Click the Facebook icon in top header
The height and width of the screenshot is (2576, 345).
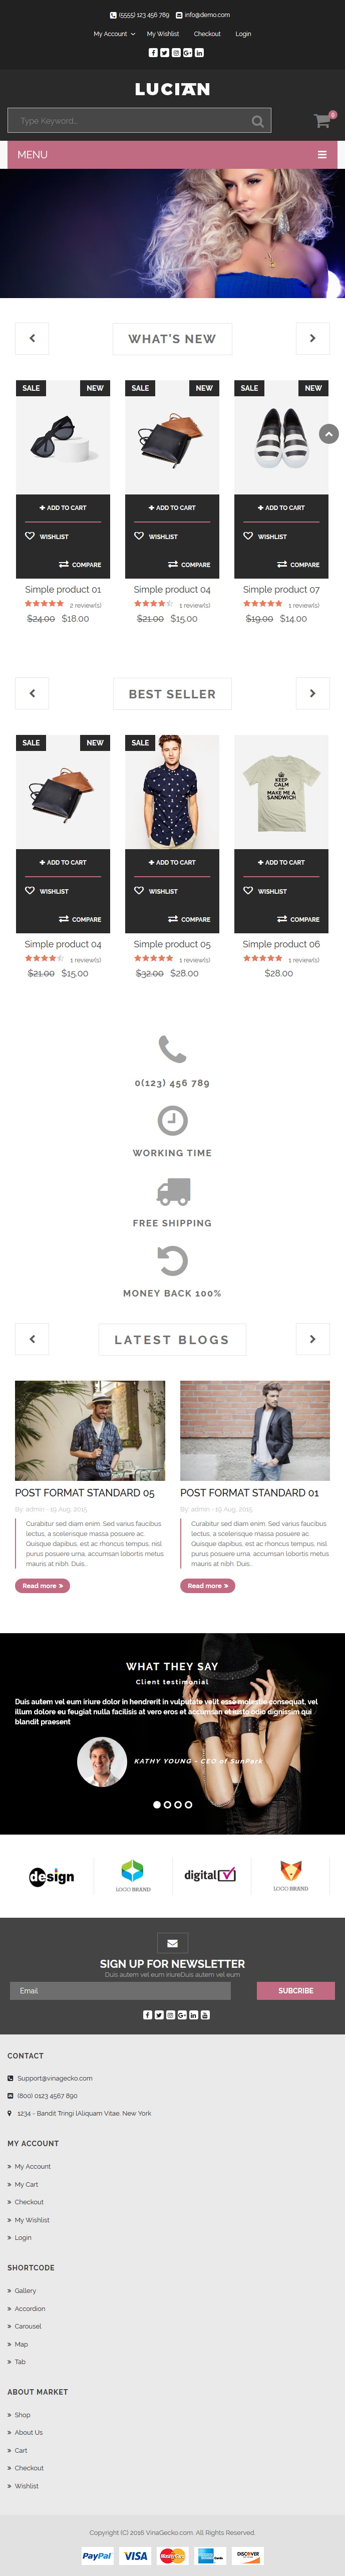[153, 52]
